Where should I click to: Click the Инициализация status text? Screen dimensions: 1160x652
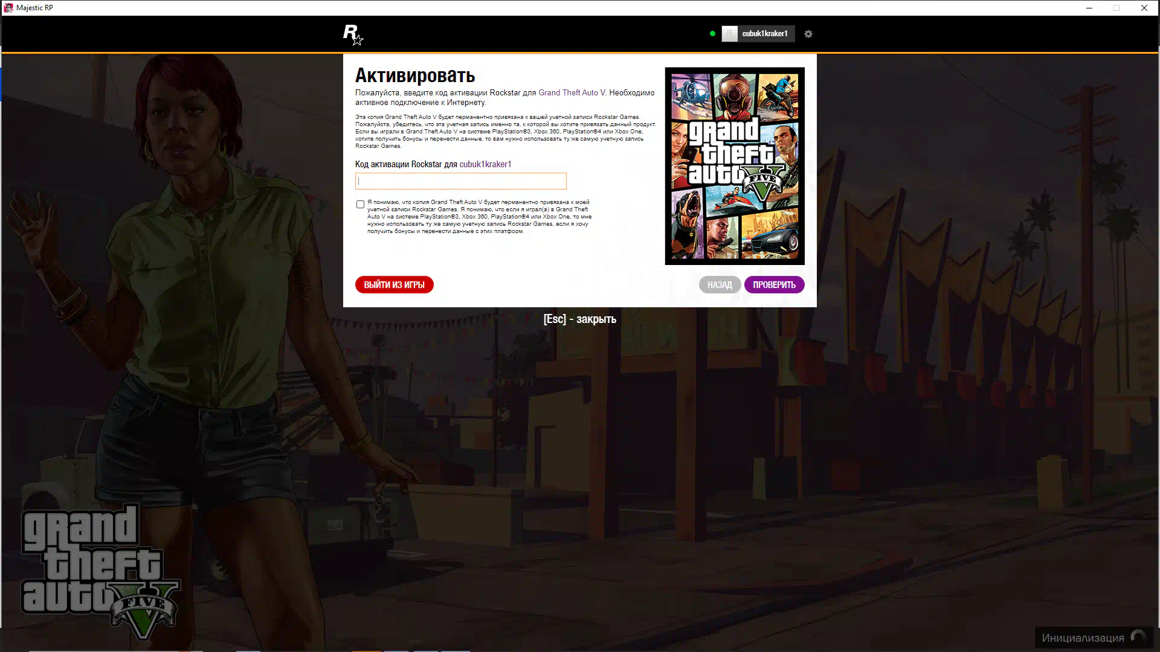[1083, 638]
